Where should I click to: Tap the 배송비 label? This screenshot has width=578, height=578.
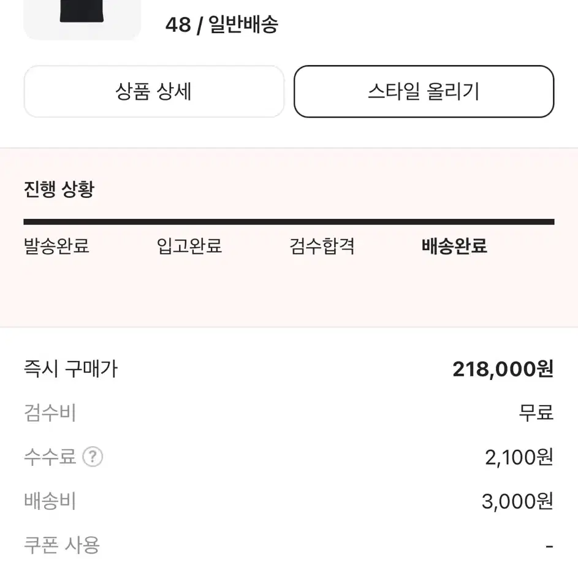click(50, 501)
